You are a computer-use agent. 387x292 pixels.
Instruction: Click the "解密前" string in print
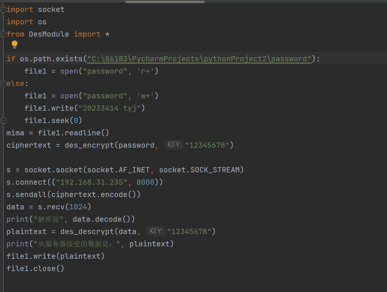click(48, 219)
